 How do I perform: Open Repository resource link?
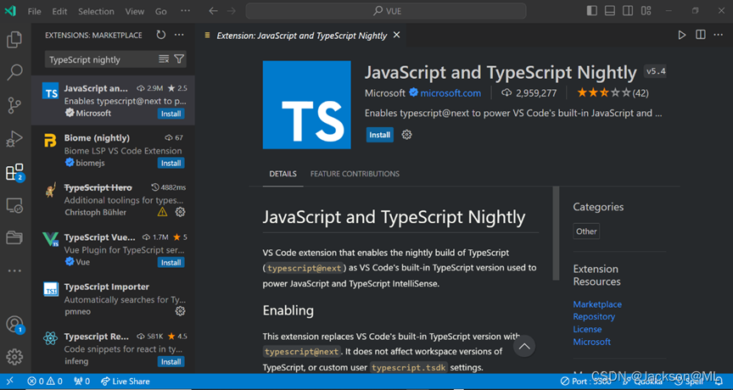pos(594,317)
